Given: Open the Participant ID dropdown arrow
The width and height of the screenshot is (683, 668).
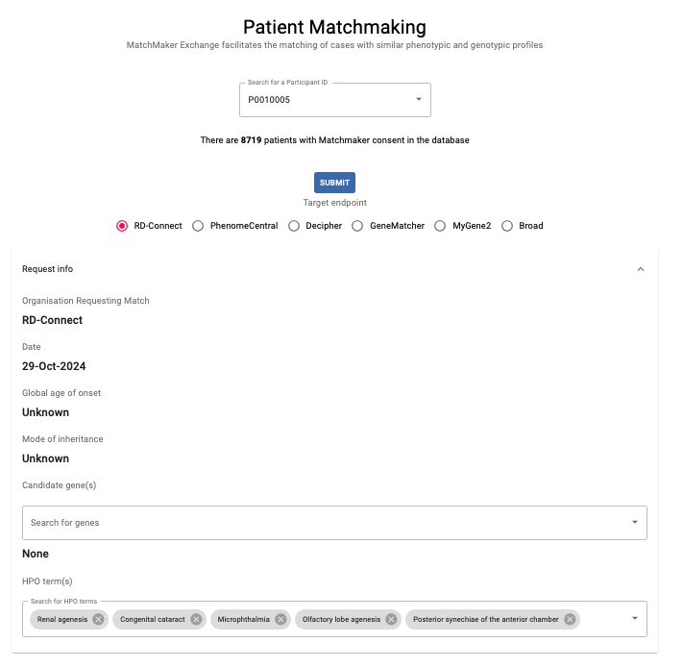Looking at the screenshot, I should (x=419, y=100).
